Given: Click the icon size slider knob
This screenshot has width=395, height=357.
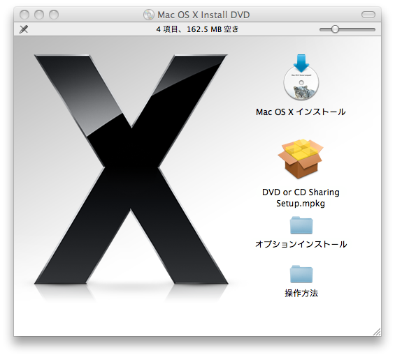Looking at the screenshot, I should click(335, 29).
